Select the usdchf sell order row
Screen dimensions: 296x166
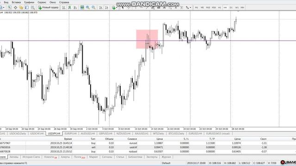tap(148, 147)
